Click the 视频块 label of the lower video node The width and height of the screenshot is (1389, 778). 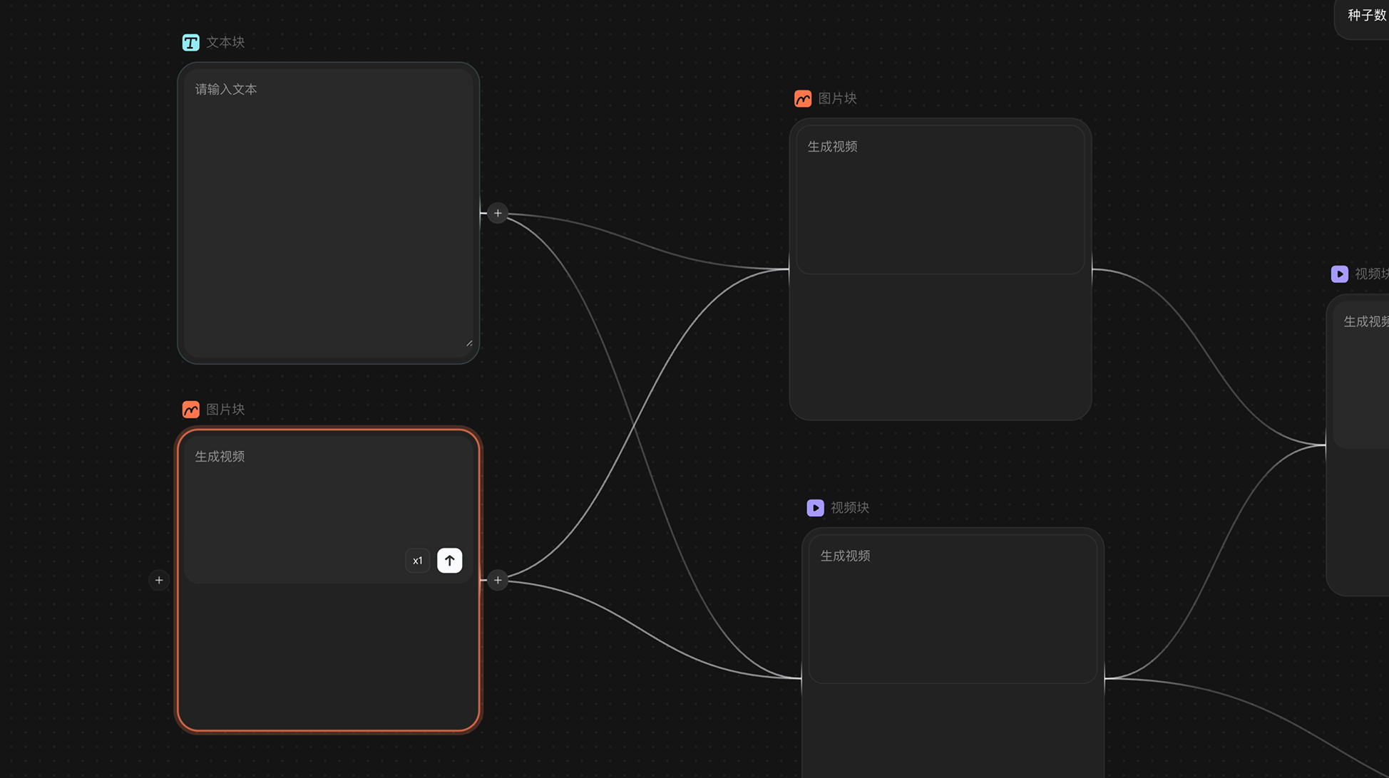pyautogui.click(x=850, y=508)
